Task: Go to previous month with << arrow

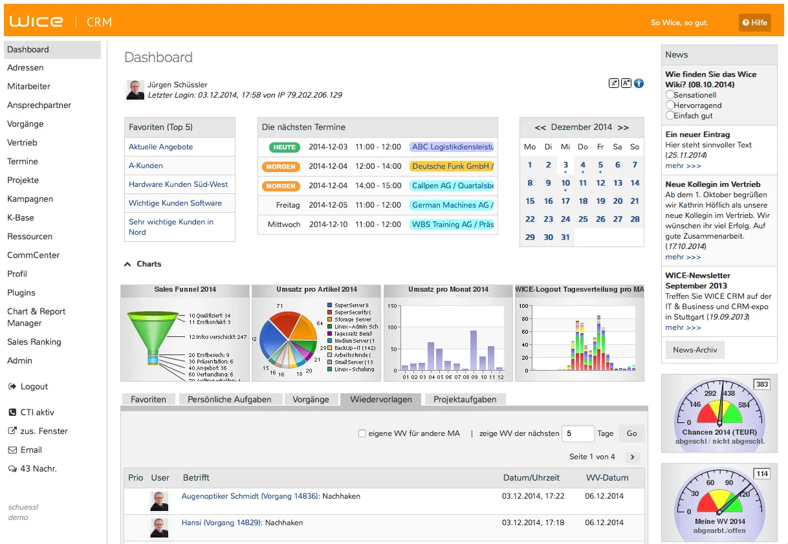Action: 540,127
